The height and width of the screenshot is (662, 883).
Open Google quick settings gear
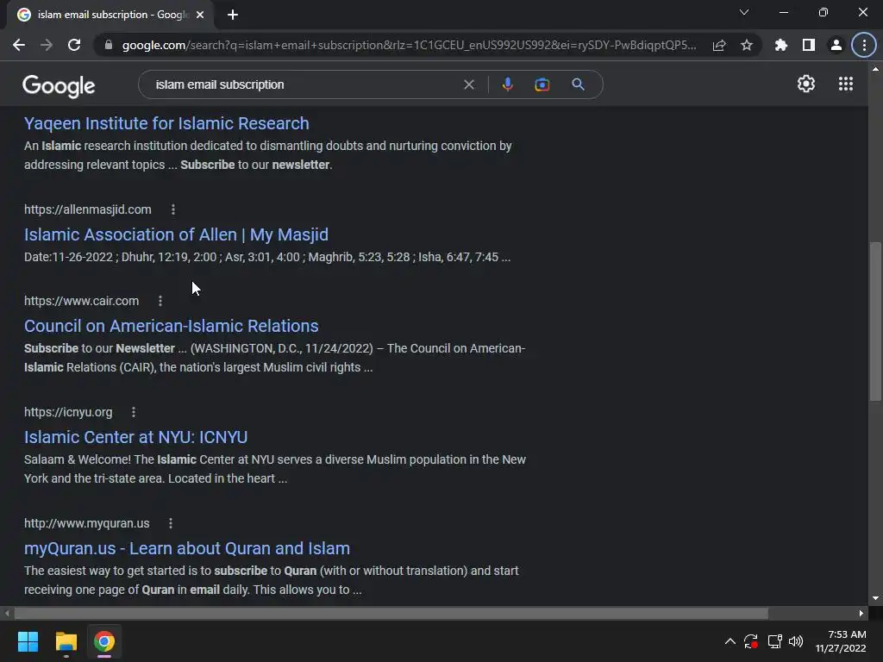point(806,84)
